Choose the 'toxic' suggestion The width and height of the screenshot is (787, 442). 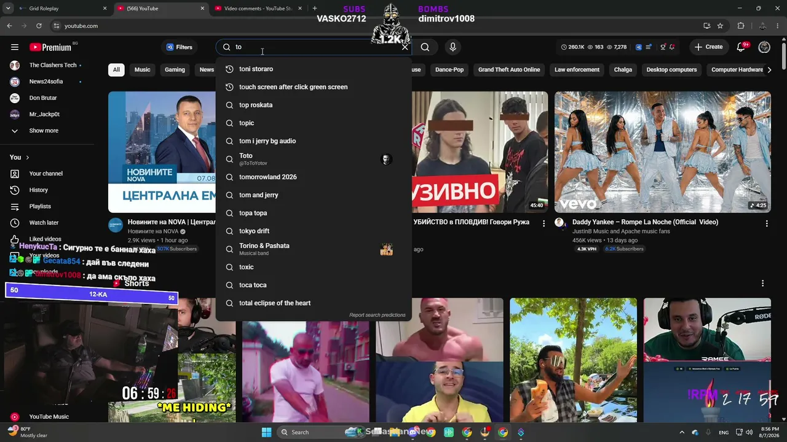[x=314, y=267]
